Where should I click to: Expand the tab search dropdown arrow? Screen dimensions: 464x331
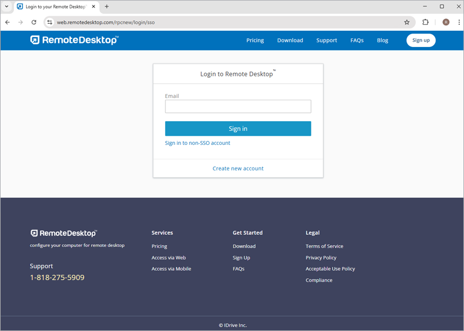click(x=6, y=6)
